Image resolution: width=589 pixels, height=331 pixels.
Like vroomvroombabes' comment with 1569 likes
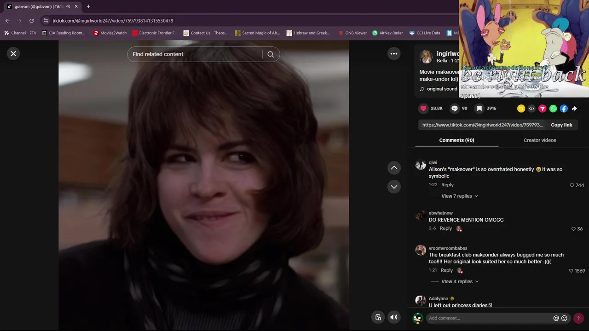click(571, 271)
